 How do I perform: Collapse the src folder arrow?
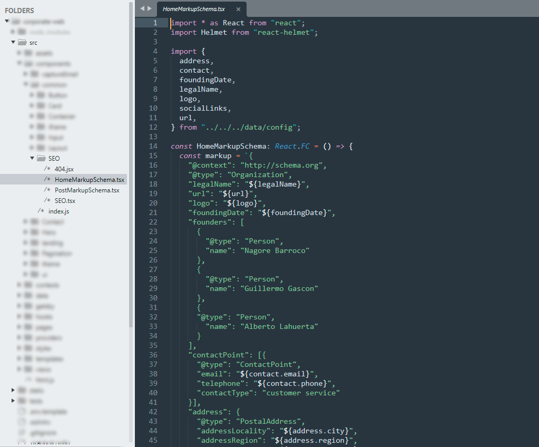tap(13, 42)
